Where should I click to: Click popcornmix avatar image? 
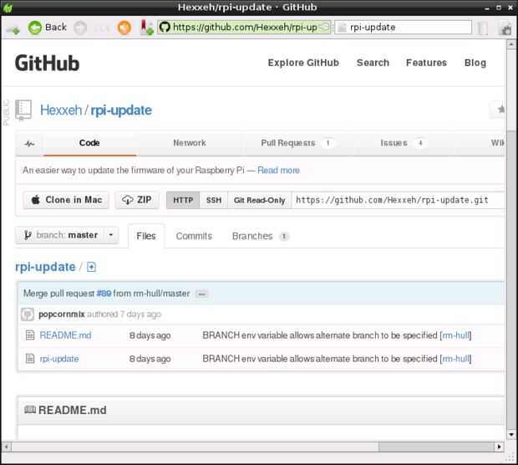tap(28, 314)
